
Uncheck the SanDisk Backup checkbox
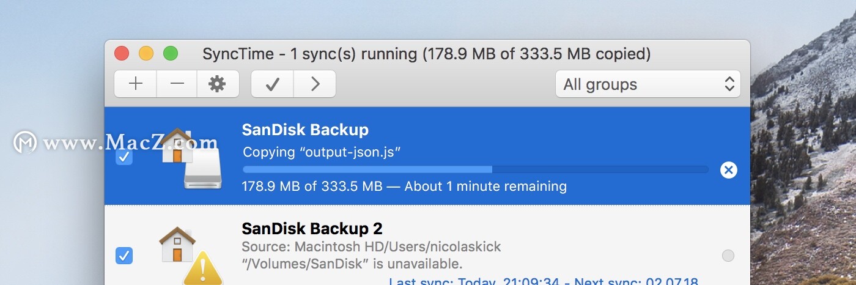[x=124, y=157]
